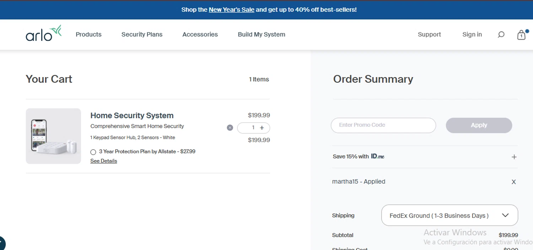This screenshot has width=533, height=250.
Task: Remove Home Security System from cart
Action: pos(230,128)
